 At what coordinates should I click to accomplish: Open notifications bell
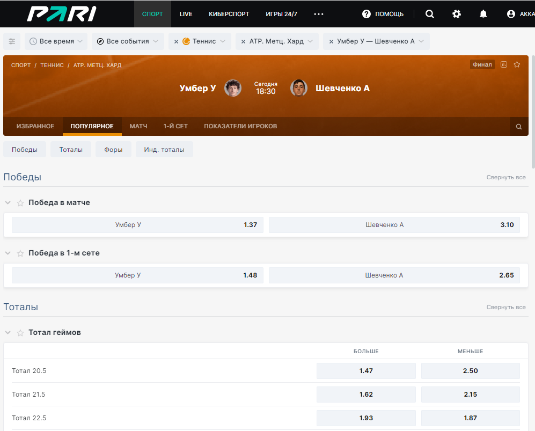[x=483, y=14]
